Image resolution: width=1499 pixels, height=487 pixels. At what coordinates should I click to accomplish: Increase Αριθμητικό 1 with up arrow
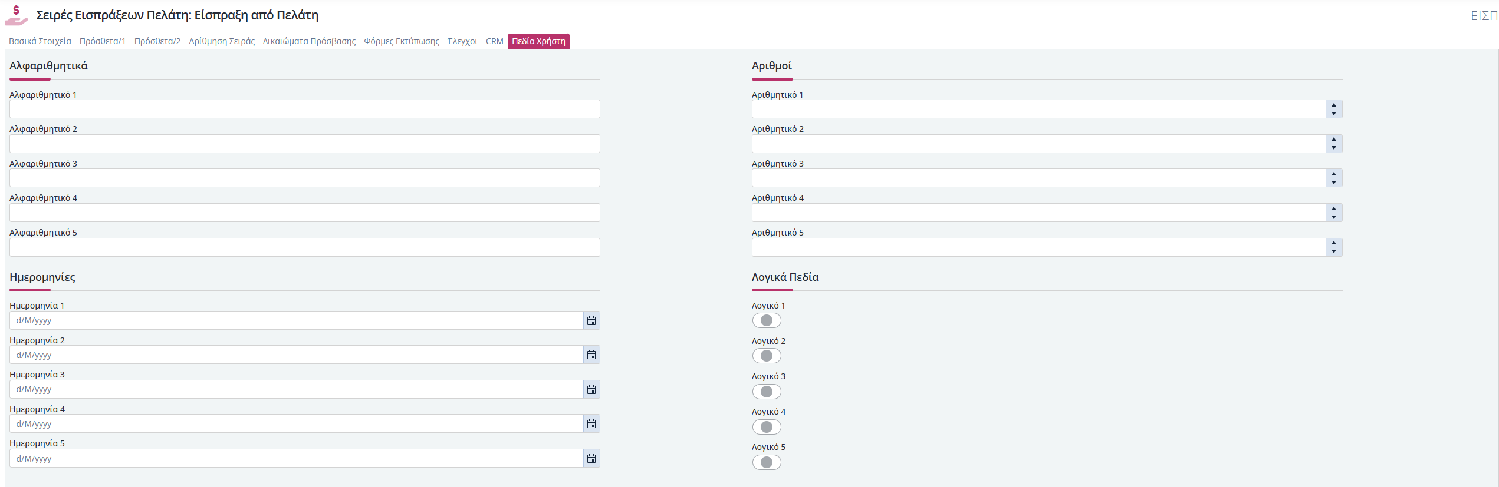tap(1334, 105)
